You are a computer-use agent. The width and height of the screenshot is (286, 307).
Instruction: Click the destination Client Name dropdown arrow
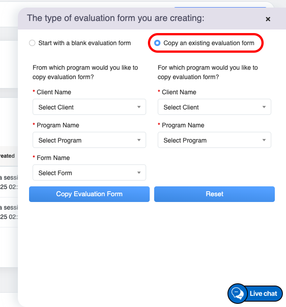(264, 107)
